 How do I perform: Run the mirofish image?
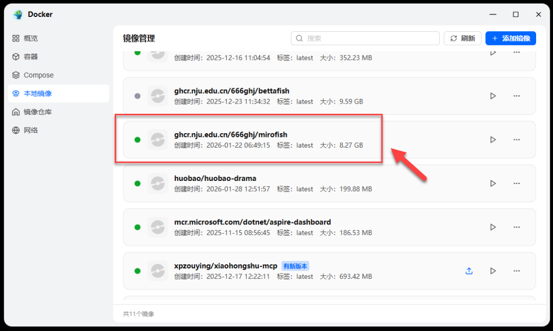[x=493, y=140]
